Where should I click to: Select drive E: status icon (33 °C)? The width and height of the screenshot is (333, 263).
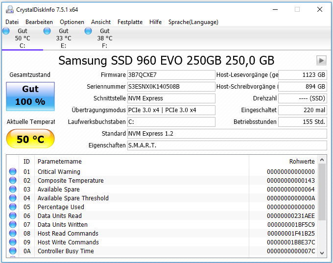tap(47, 31)
